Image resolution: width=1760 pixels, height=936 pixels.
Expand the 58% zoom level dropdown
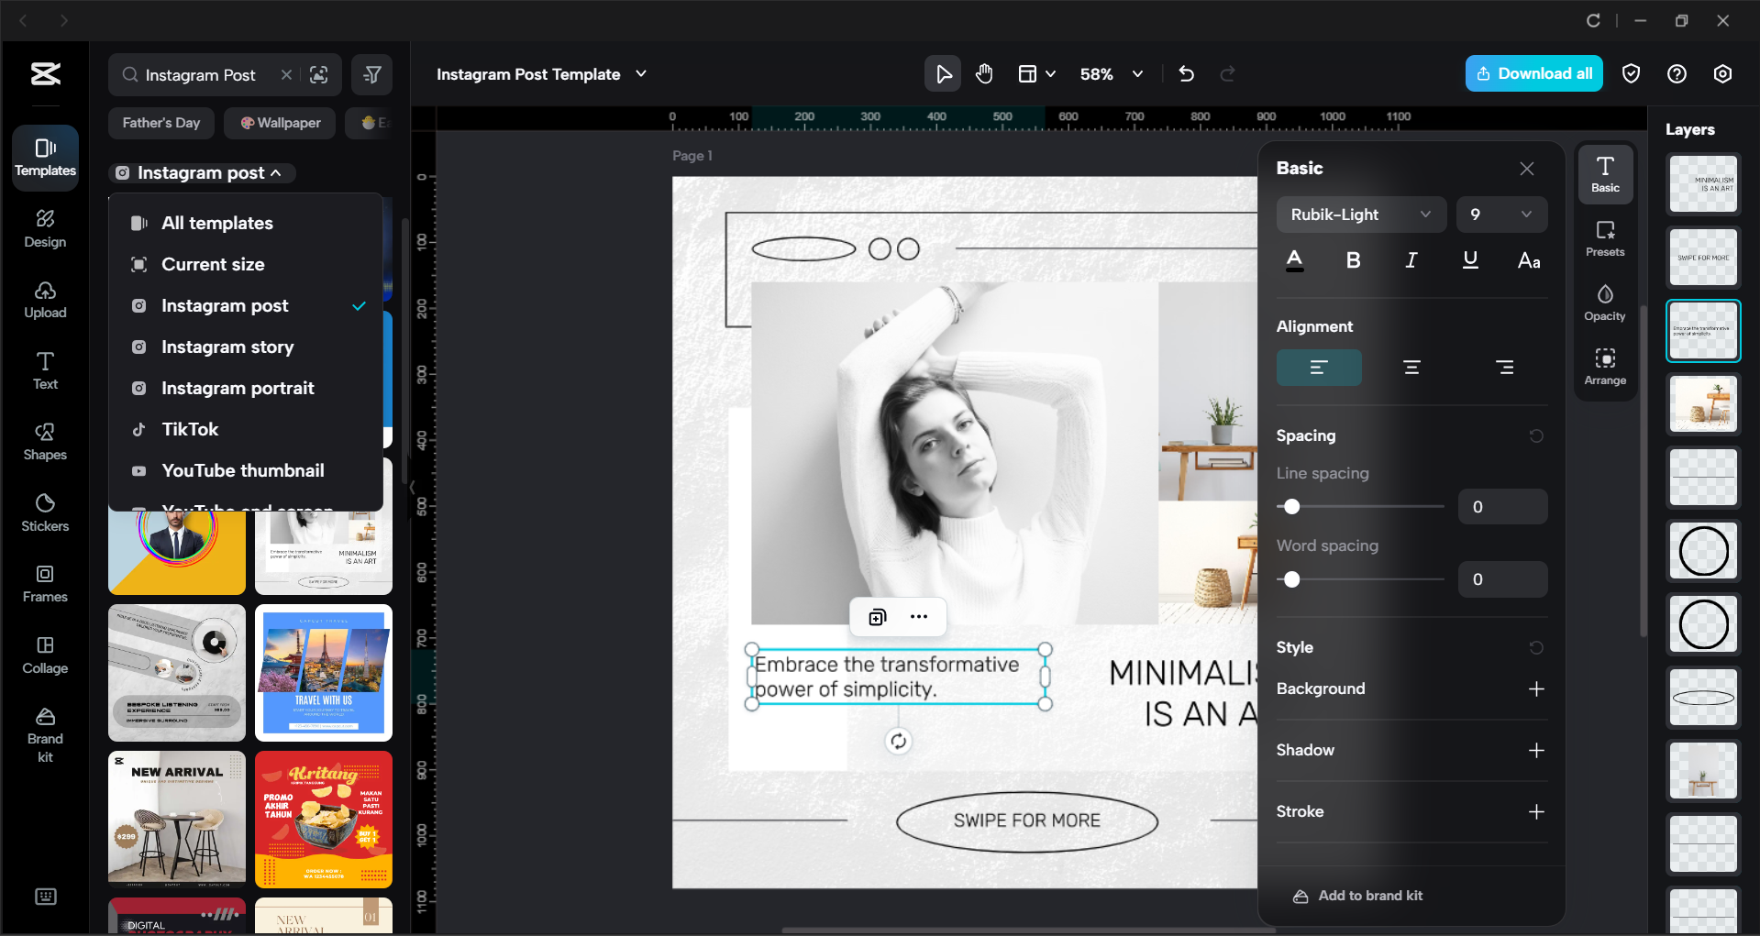[1112, 73]
